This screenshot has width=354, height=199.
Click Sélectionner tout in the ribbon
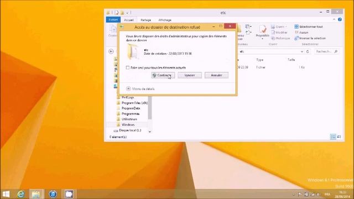click(x=309, y=27)
